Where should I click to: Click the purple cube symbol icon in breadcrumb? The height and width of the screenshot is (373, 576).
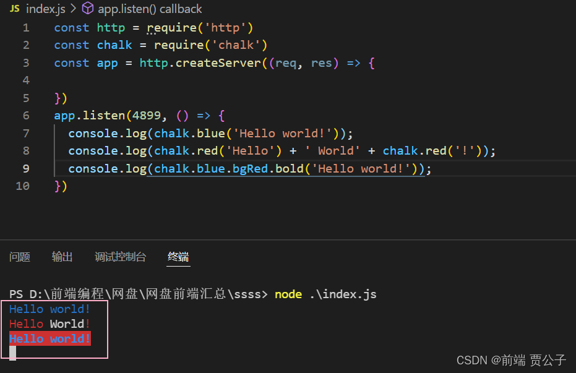pyautogui.click(x=88, y=9)
